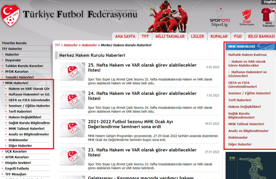Select TFF Mesajları in the sidebar
Image resolution: width=276 pixels, height=179 pixels.
coord(15,174)
